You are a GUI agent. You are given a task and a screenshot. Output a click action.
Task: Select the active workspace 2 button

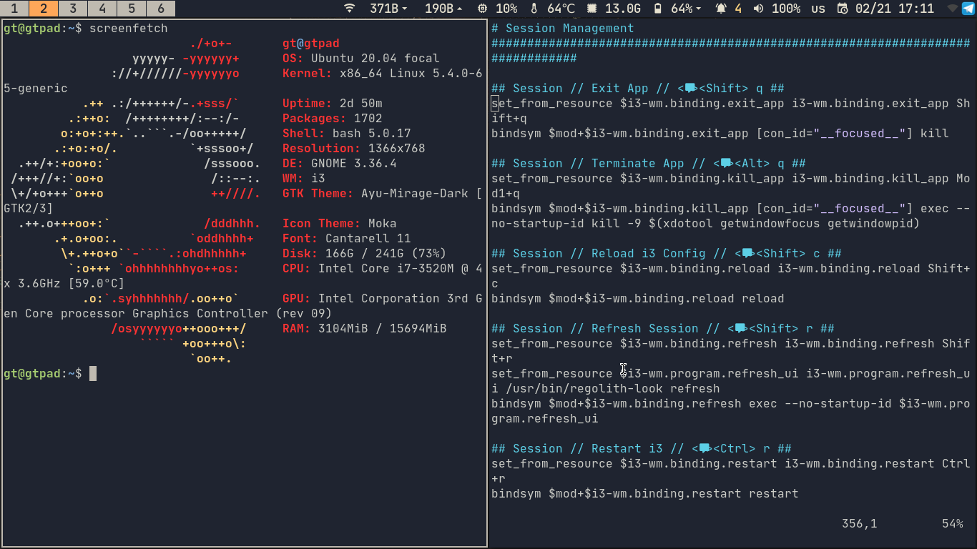pyautogui.click(x=44, y=9)
